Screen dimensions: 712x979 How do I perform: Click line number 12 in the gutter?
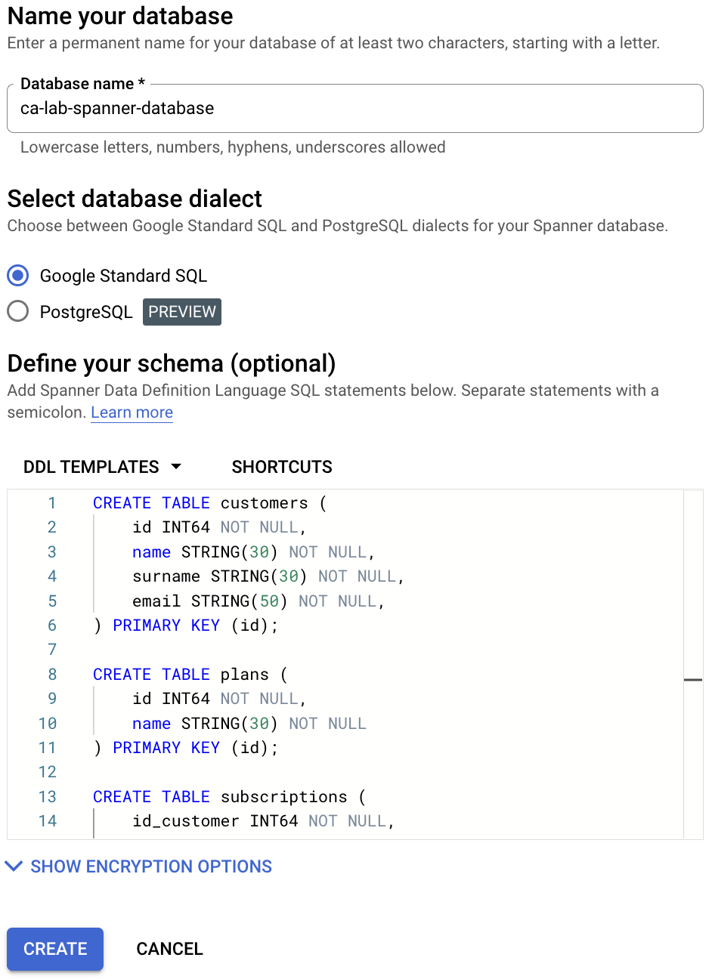[47, 772]
